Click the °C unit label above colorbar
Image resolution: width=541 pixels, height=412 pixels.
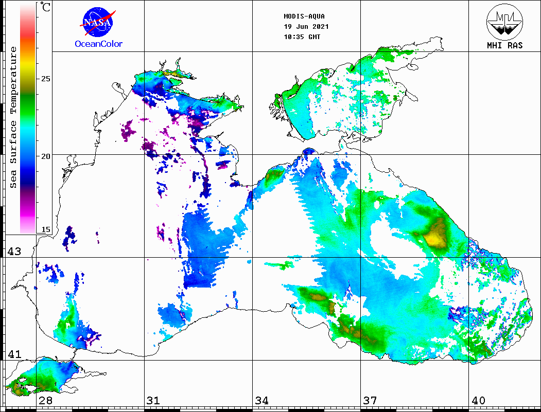[46, 7]
